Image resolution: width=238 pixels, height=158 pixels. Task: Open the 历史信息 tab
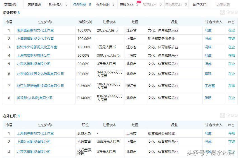(x=223, y=4)
